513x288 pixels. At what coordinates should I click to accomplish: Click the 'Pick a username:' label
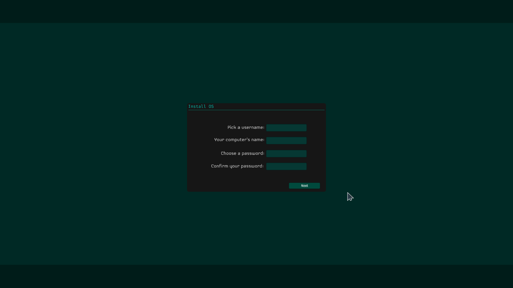(246, 127)
